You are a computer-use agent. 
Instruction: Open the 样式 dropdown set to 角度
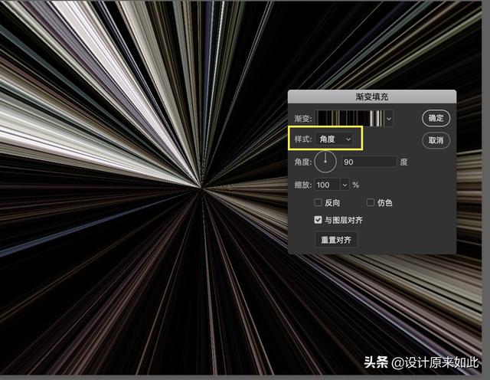point(335,139)
